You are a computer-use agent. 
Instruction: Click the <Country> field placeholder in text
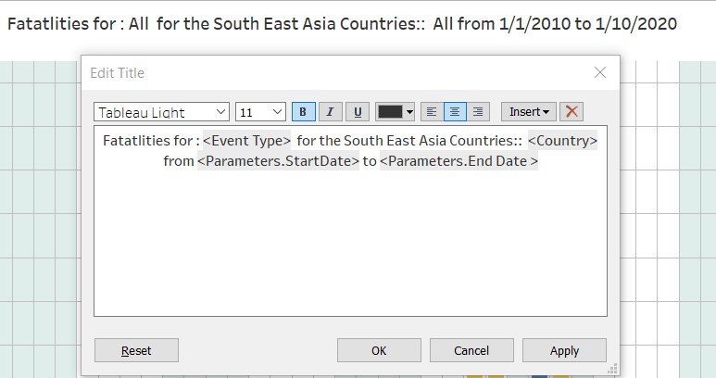click(x=562, y=141)
